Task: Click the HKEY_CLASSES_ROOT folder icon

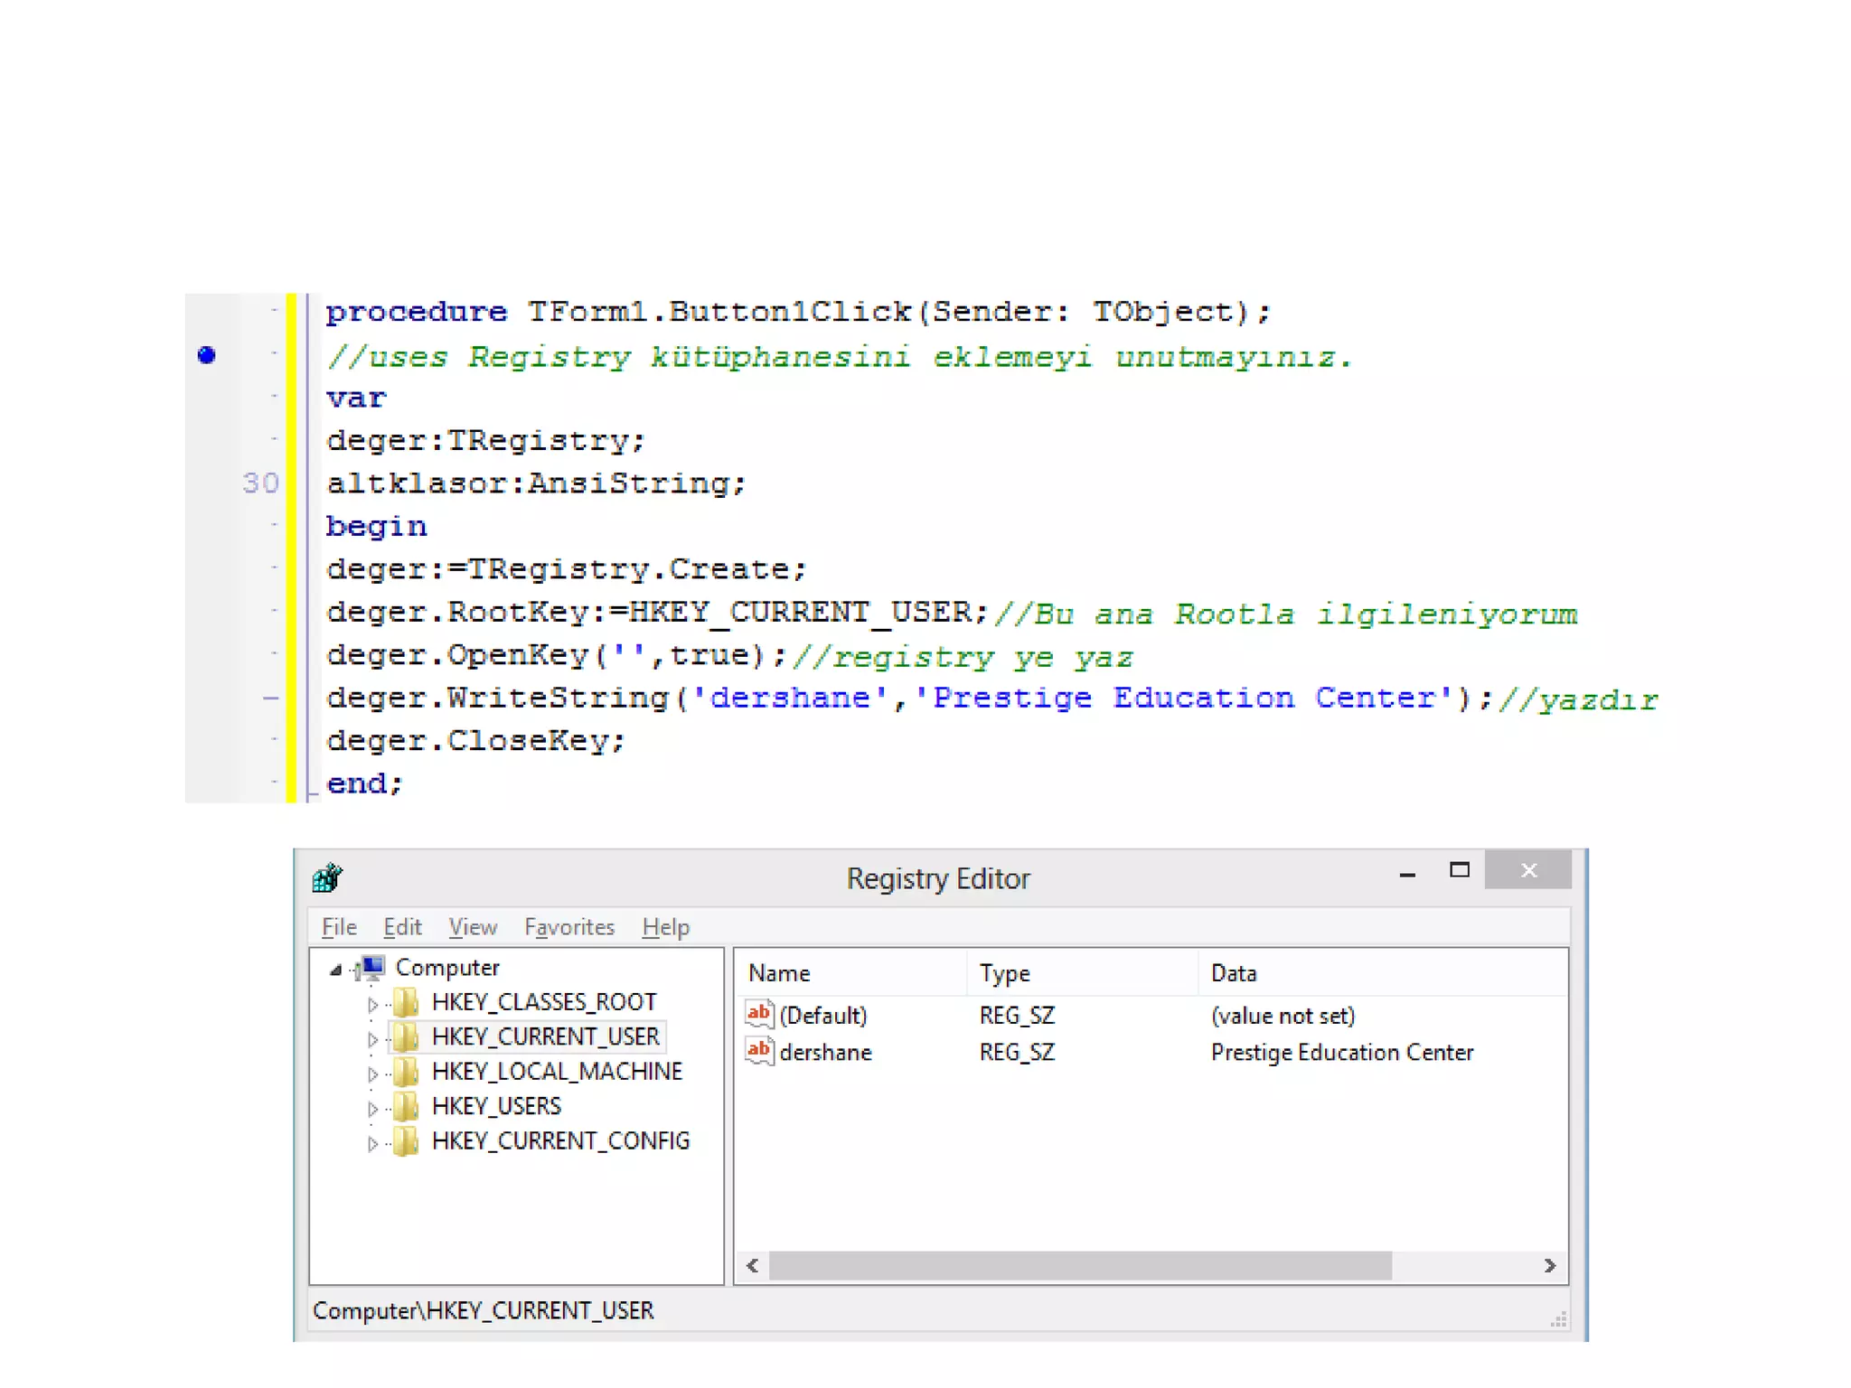Action: 407,1002
